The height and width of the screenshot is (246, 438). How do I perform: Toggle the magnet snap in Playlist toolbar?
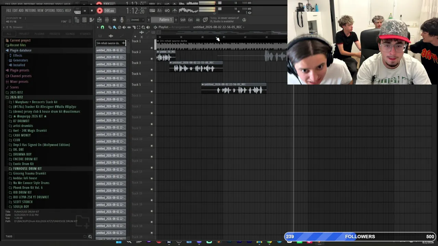[x=102, y=27]
